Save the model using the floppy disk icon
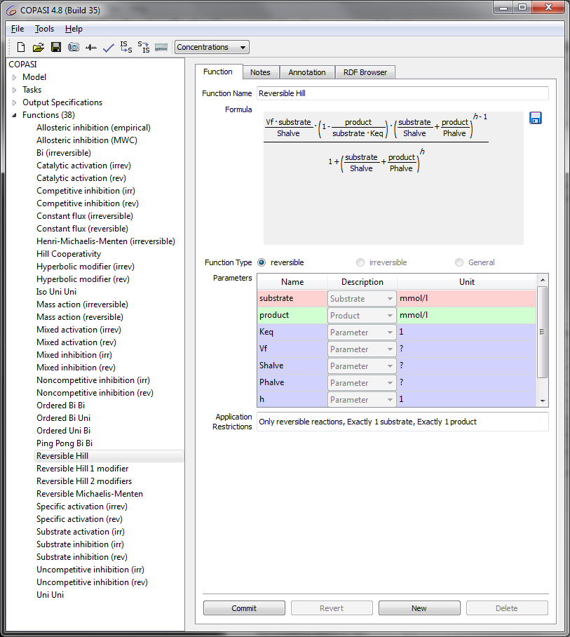The width and height of the screenshot is (570, 637). 56,48
